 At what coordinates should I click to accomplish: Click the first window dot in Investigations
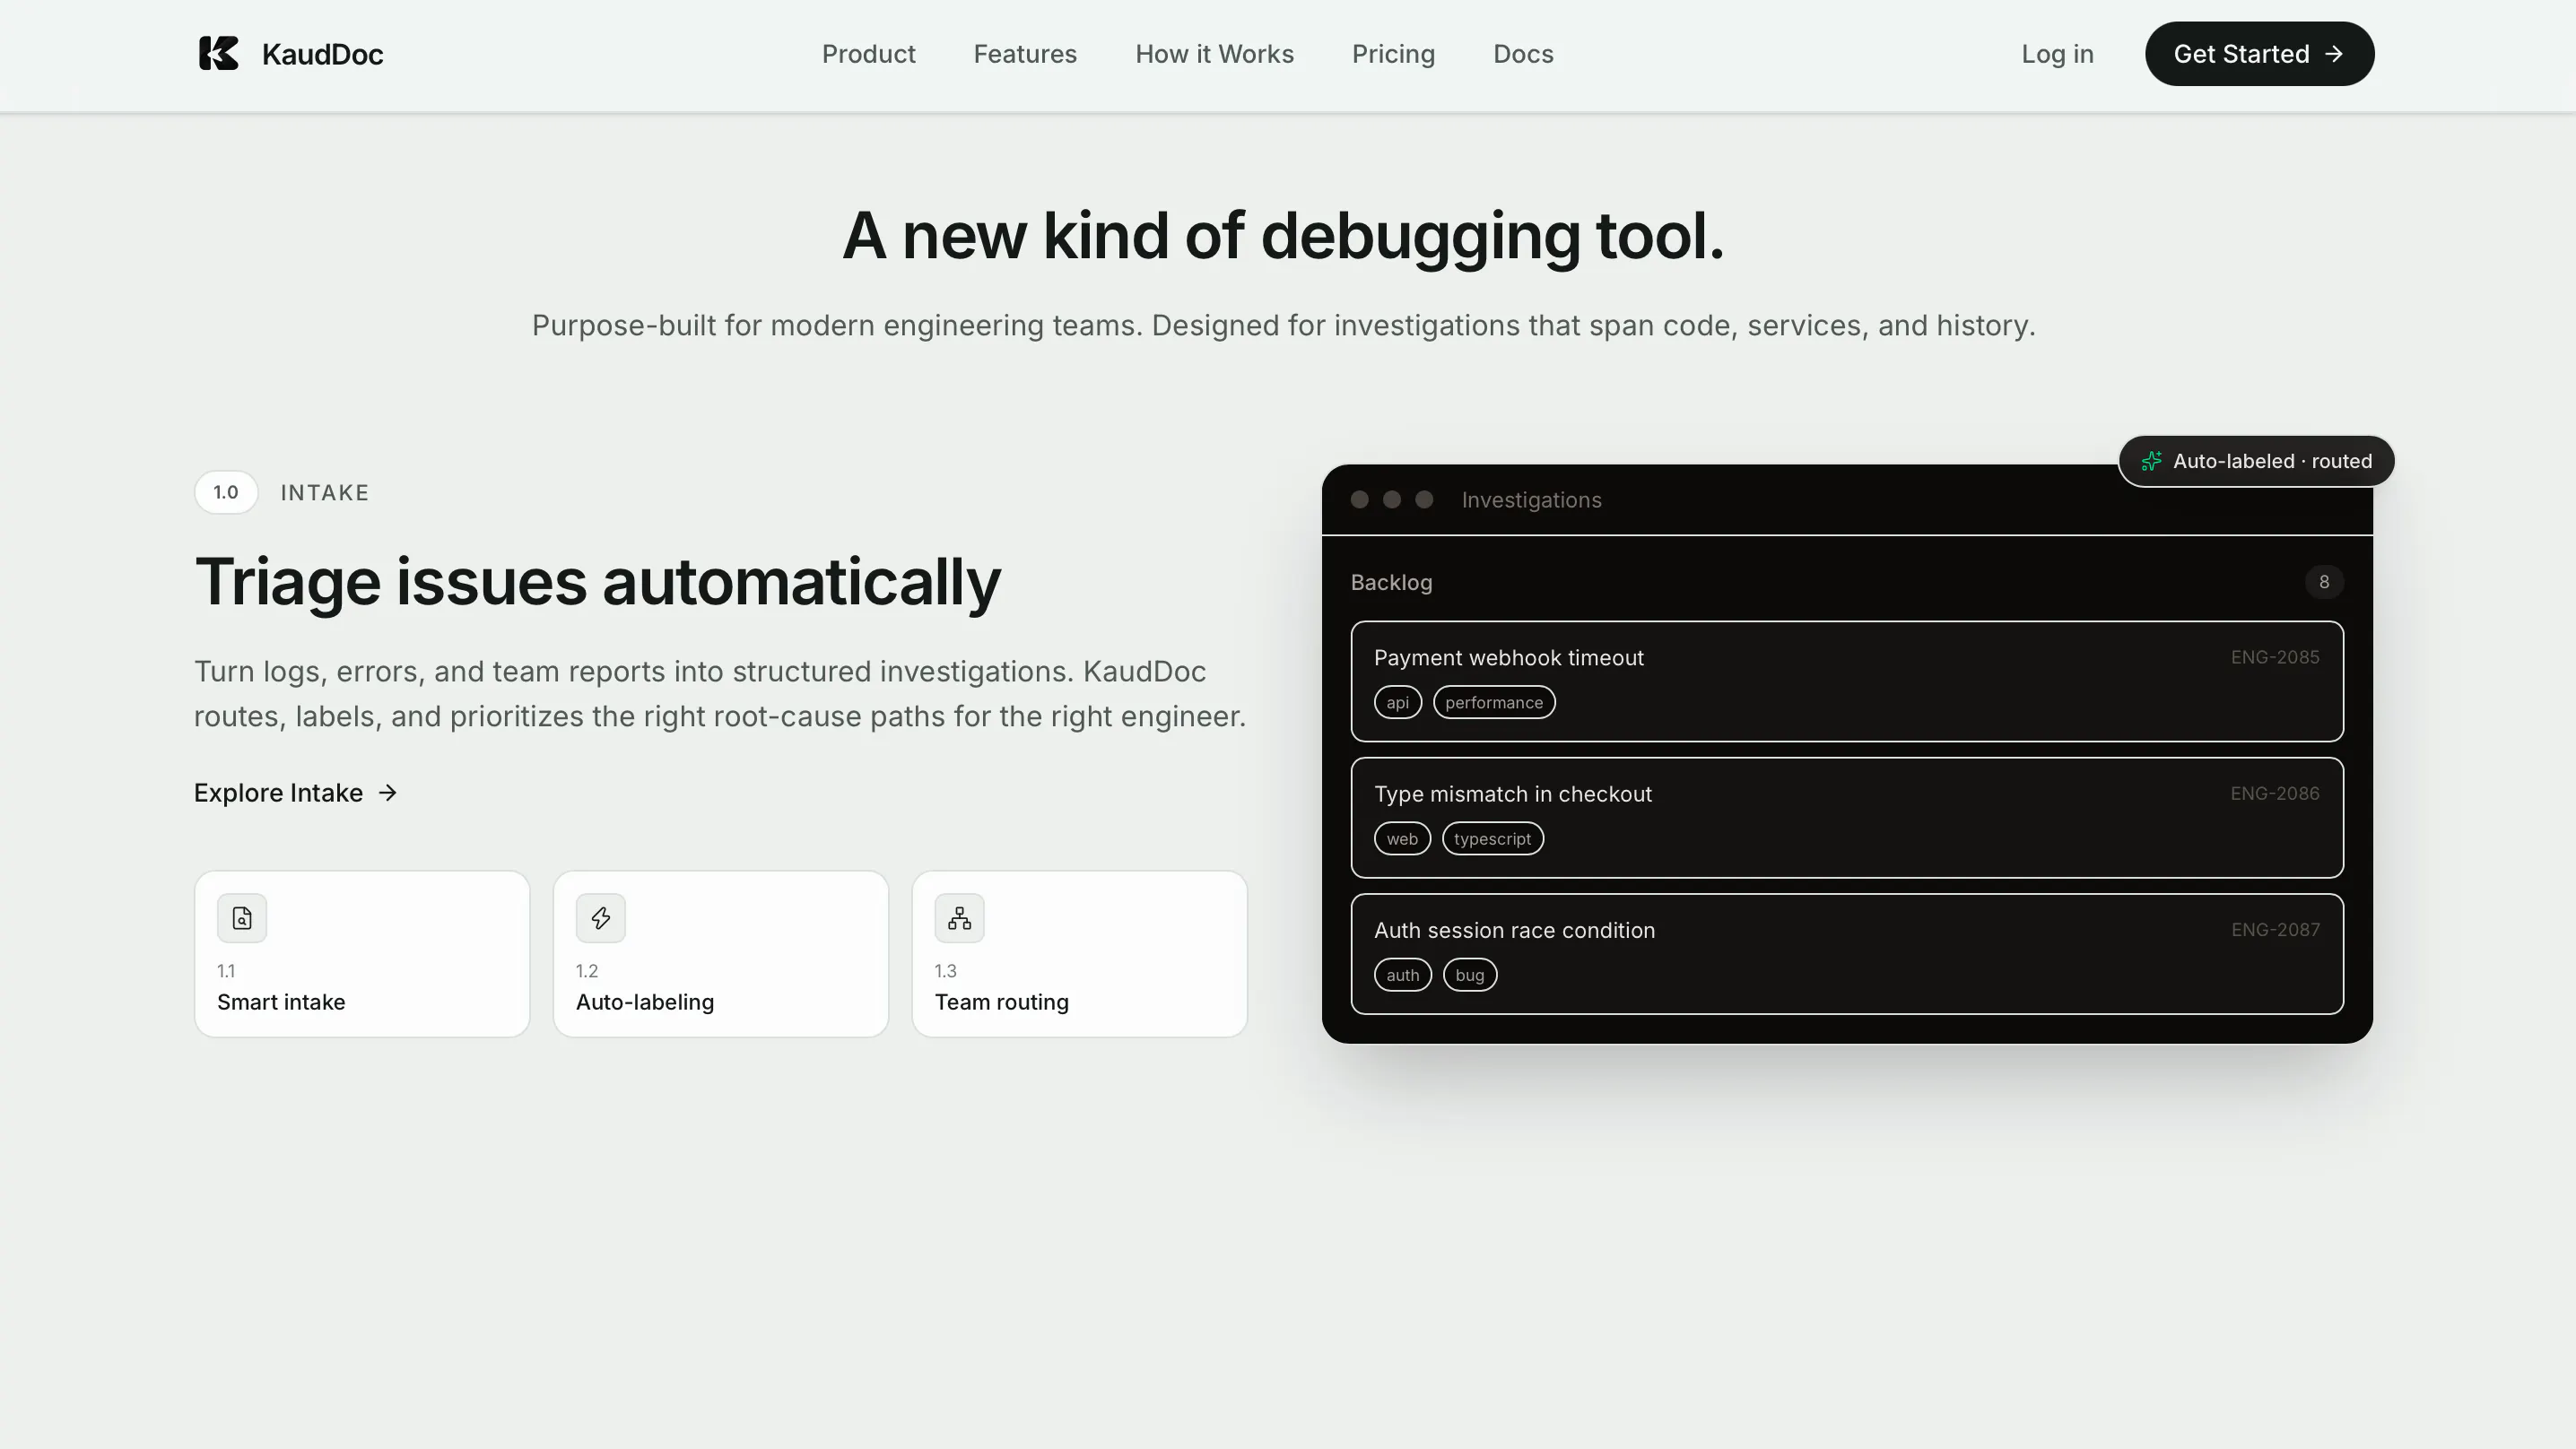point(1360,500)
